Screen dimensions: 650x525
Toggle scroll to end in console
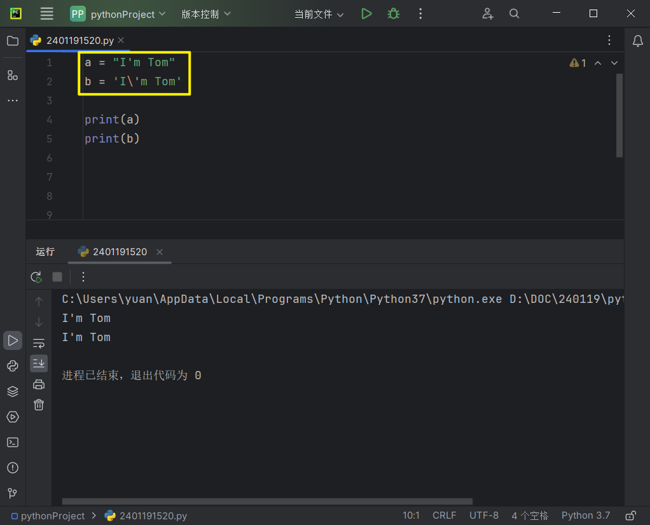click(x=39, y=364)
